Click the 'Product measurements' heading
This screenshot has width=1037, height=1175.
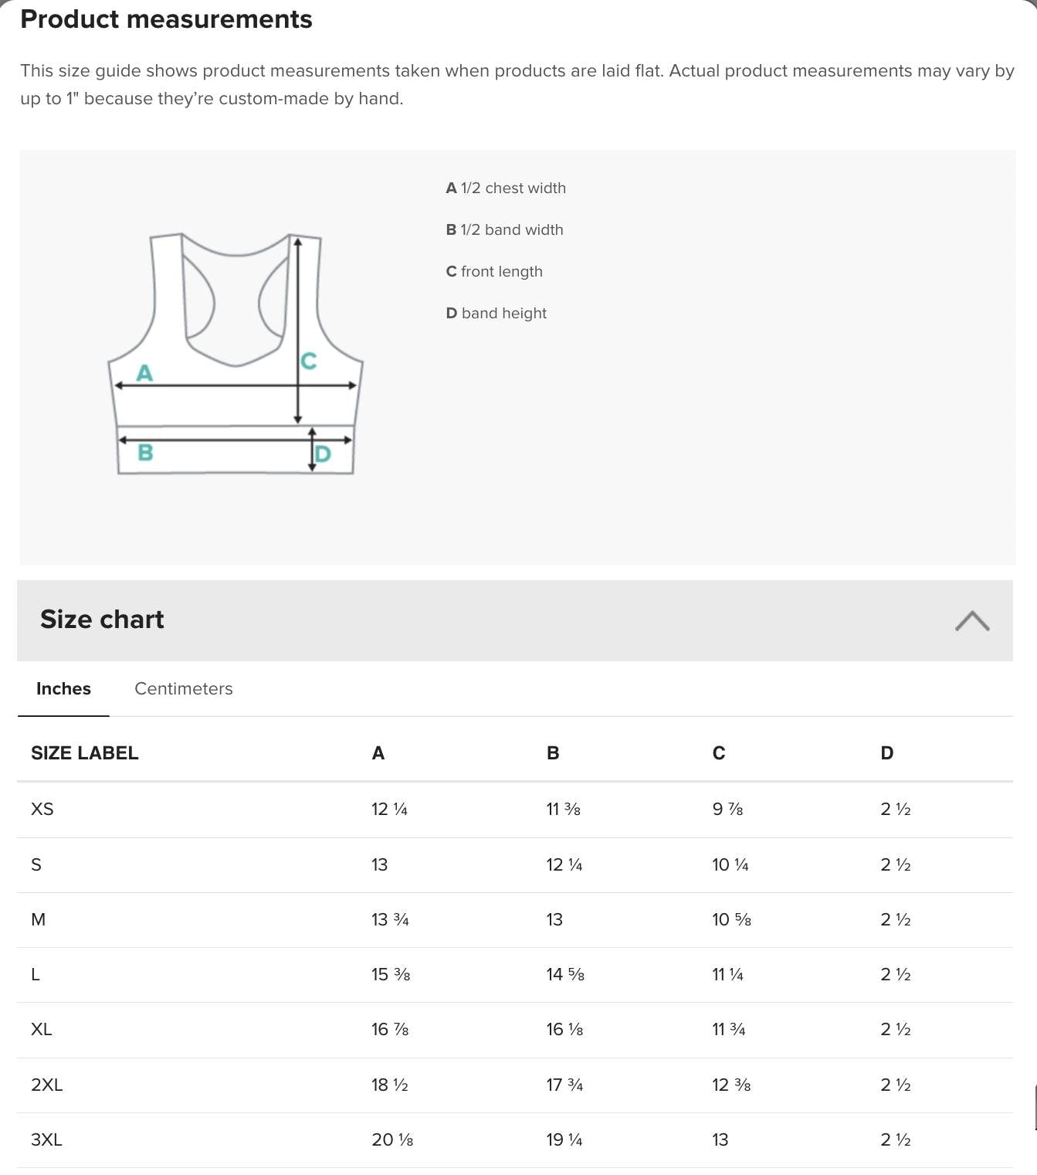click(x=167, y=19)
